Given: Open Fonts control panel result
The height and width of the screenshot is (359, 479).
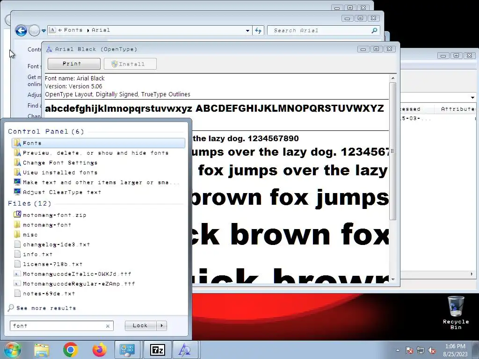Looking at the screenshot, I should [98, 143].
